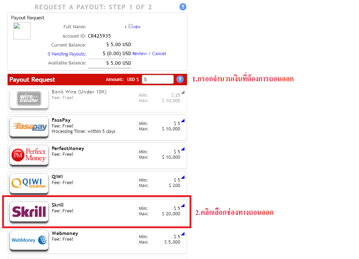Choose the FasaPay logo button
This screenshot has width=359, height=259.
point(29,127)
